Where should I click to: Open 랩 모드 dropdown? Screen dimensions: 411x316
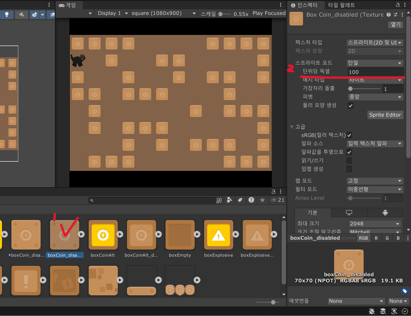[x=375, y=181]
